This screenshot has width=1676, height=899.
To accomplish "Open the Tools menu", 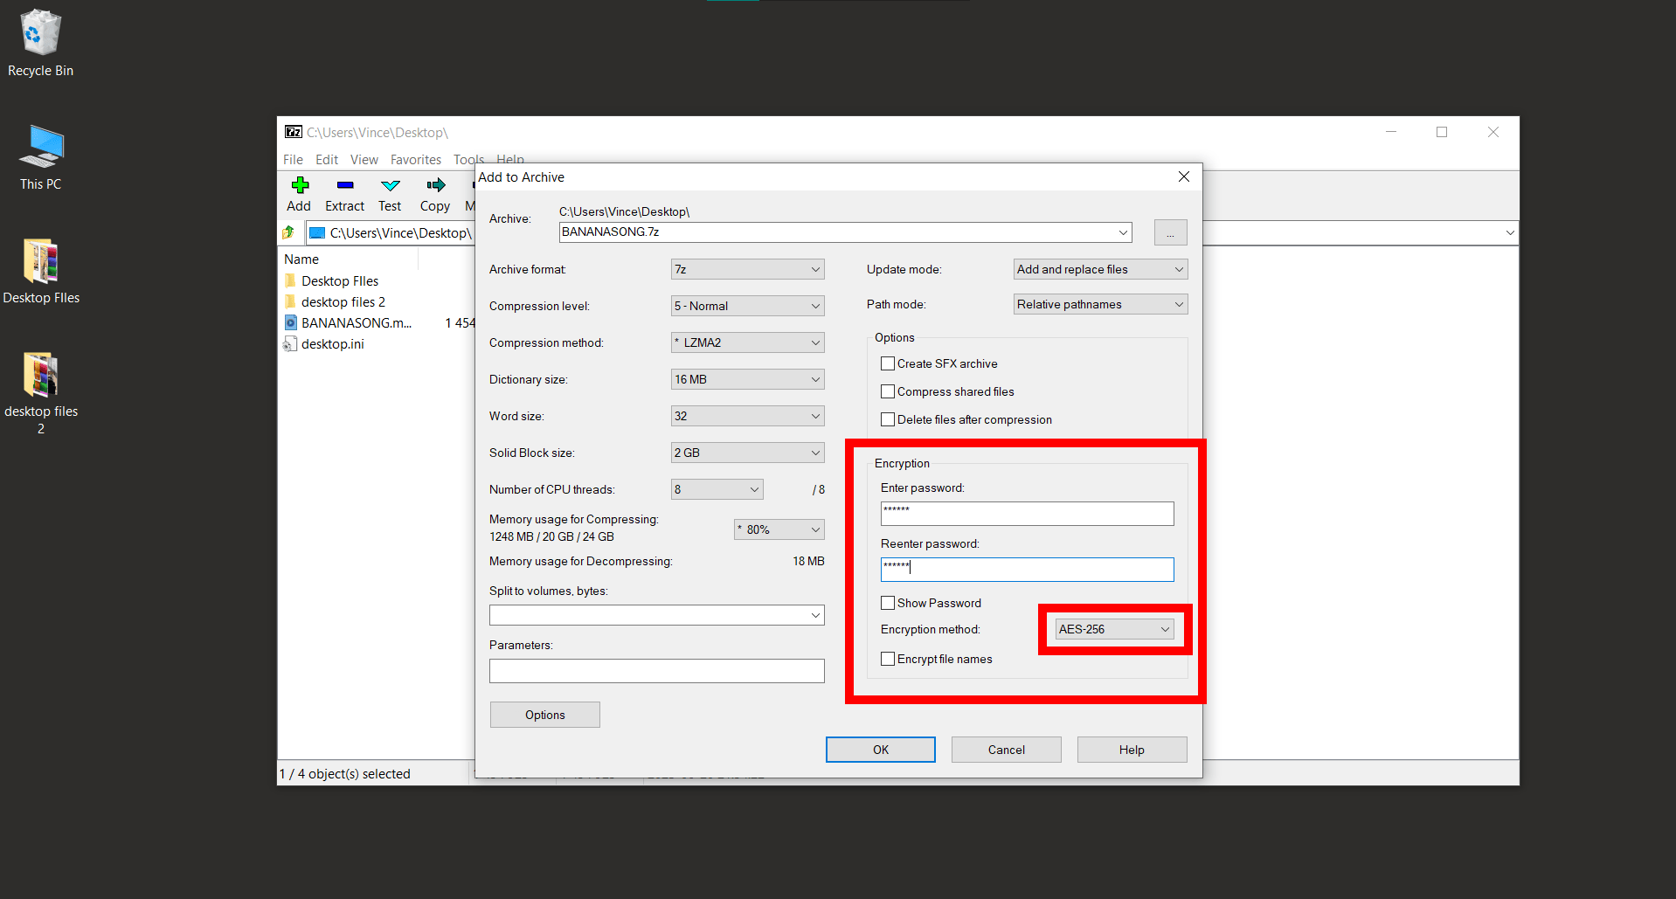I will (468, 159).
